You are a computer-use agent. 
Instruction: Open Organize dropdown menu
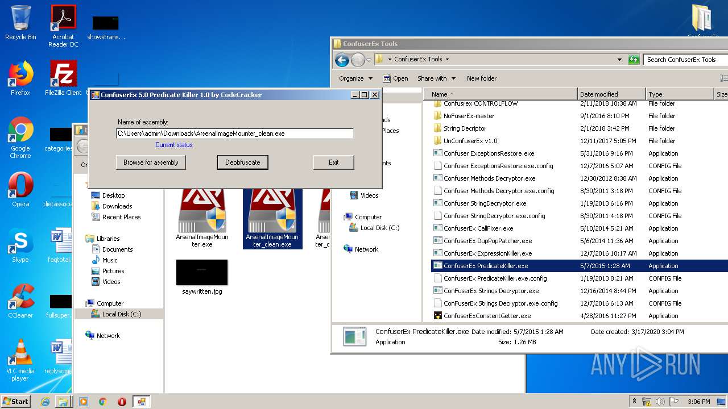click(x=356, y=78)
